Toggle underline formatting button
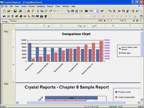This screenshot has width=144, height=108. pos(112,16)
